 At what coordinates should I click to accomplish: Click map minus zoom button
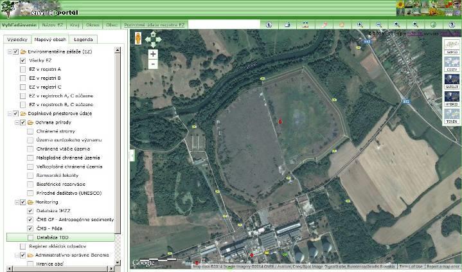coord(153,64)
